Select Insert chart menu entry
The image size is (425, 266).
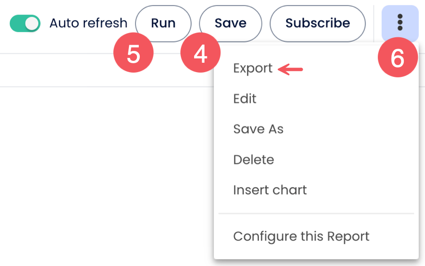coord(270,190)
